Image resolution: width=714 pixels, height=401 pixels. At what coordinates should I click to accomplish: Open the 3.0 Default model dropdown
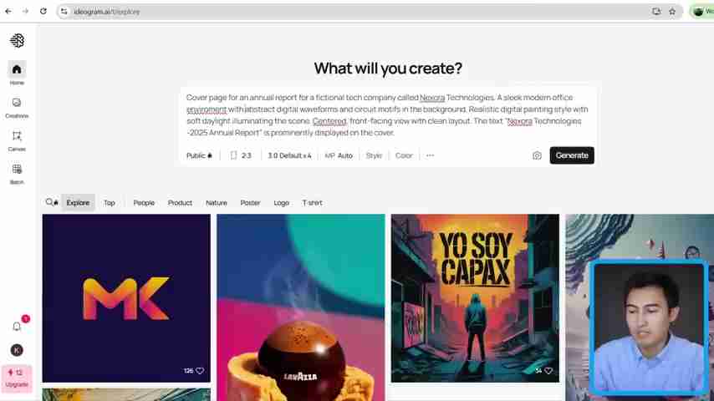tap(289, 155)
